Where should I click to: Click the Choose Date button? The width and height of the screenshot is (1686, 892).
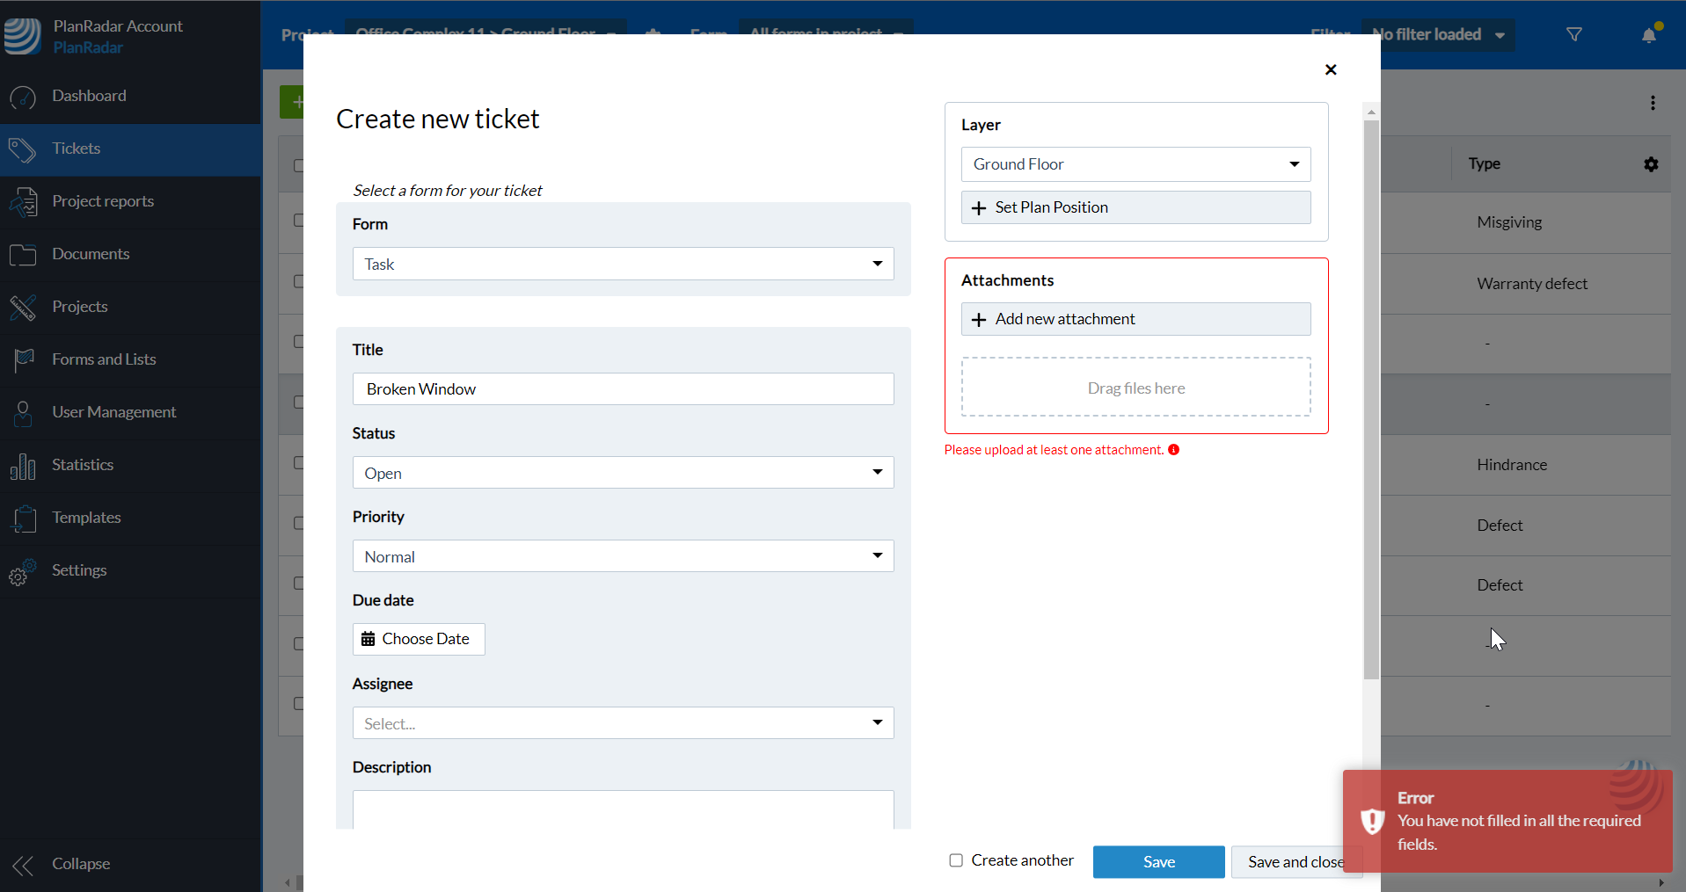pos(419,639)
